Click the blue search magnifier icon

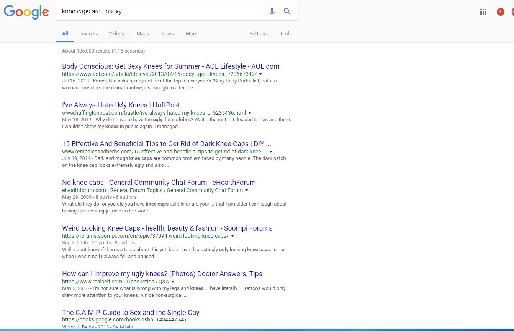(287, 12)
